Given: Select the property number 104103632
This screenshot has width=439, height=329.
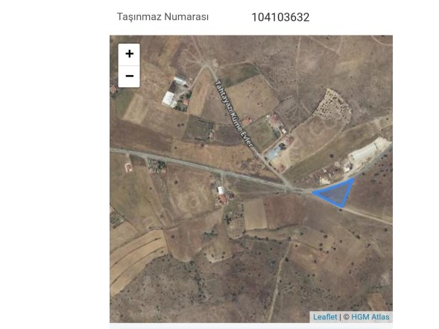Looking at the screenshot, I should [280, 17].
